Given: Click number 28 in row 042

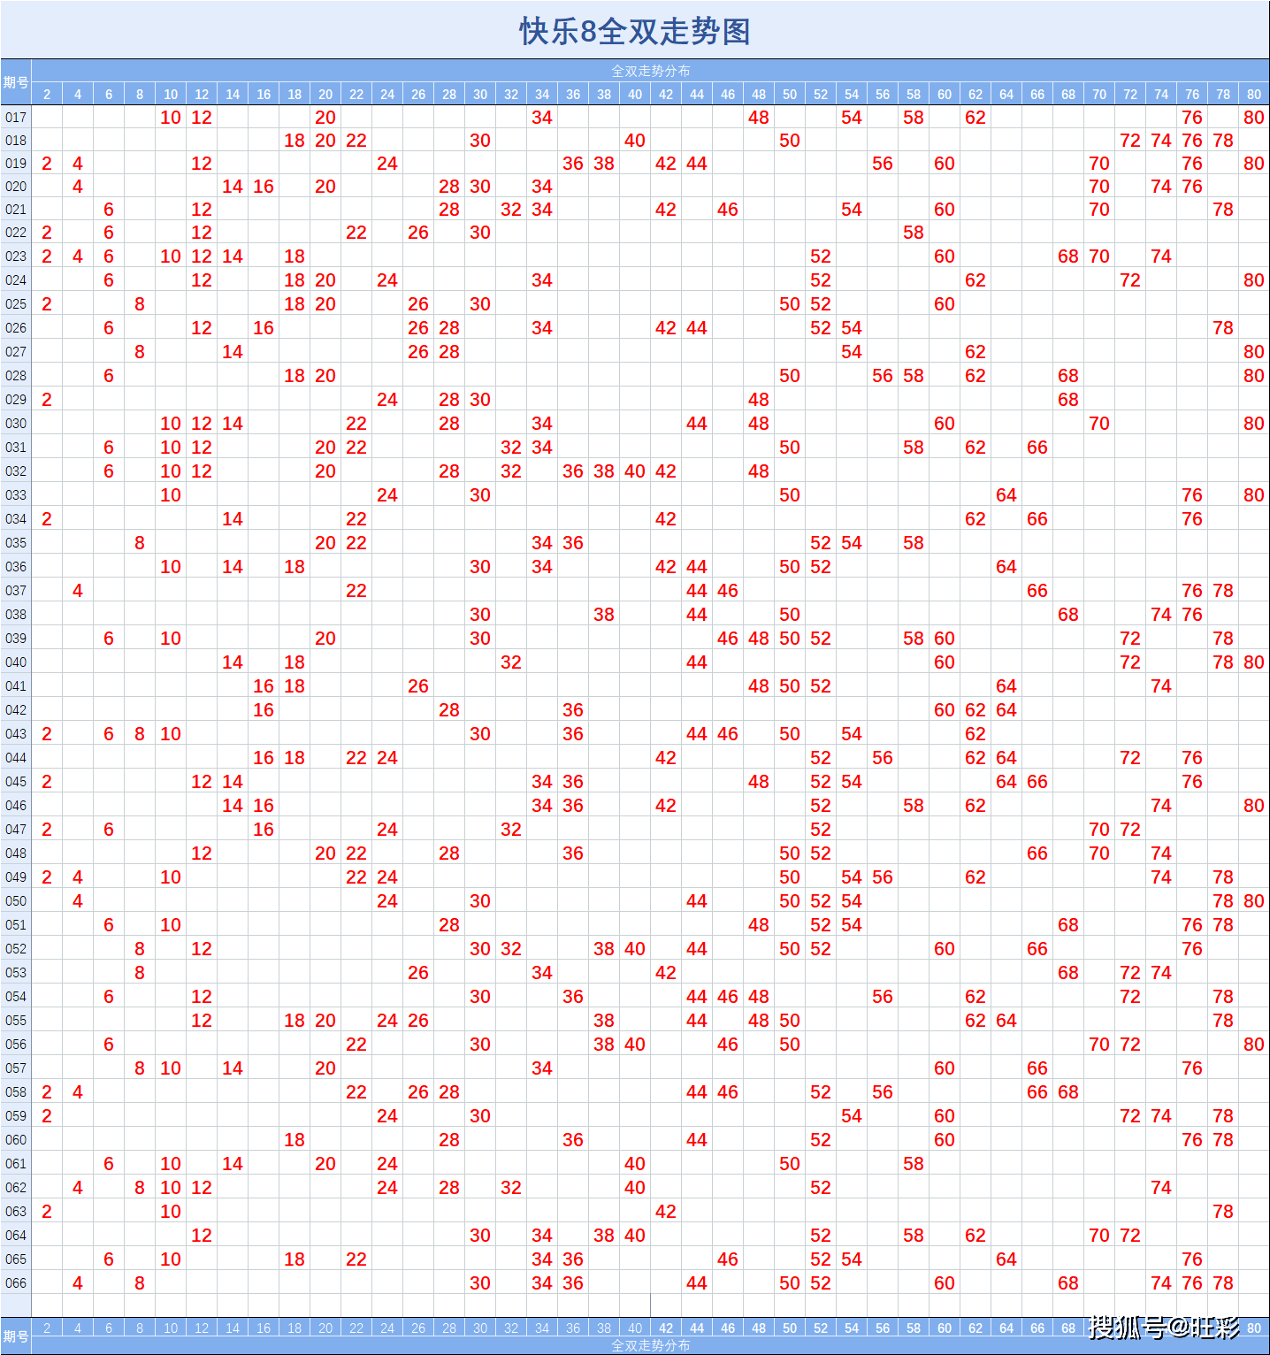Looking at the screenshot, I should click(449, 710).
